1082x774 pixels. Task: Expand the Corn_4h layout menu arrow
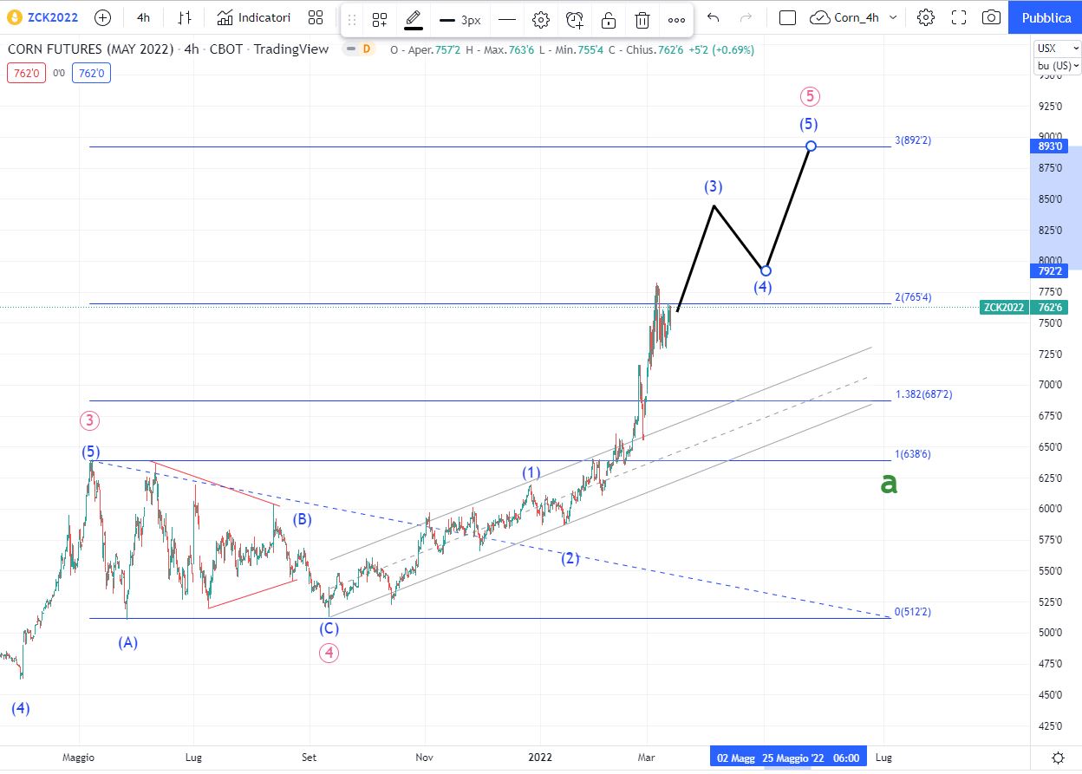[894, 17]
